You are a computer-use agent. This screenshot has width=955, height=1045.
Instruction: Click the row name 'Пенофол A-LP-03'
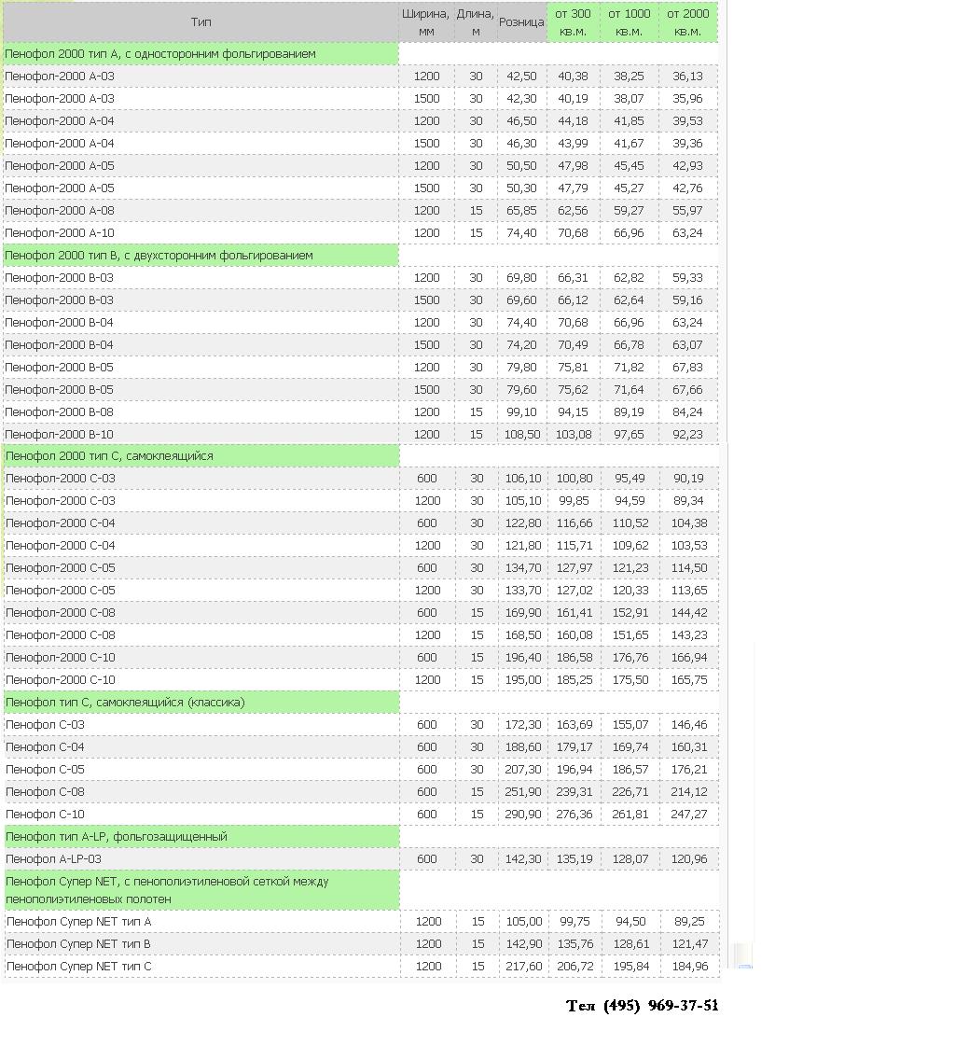pyautogui.click(x=54, y=859)
